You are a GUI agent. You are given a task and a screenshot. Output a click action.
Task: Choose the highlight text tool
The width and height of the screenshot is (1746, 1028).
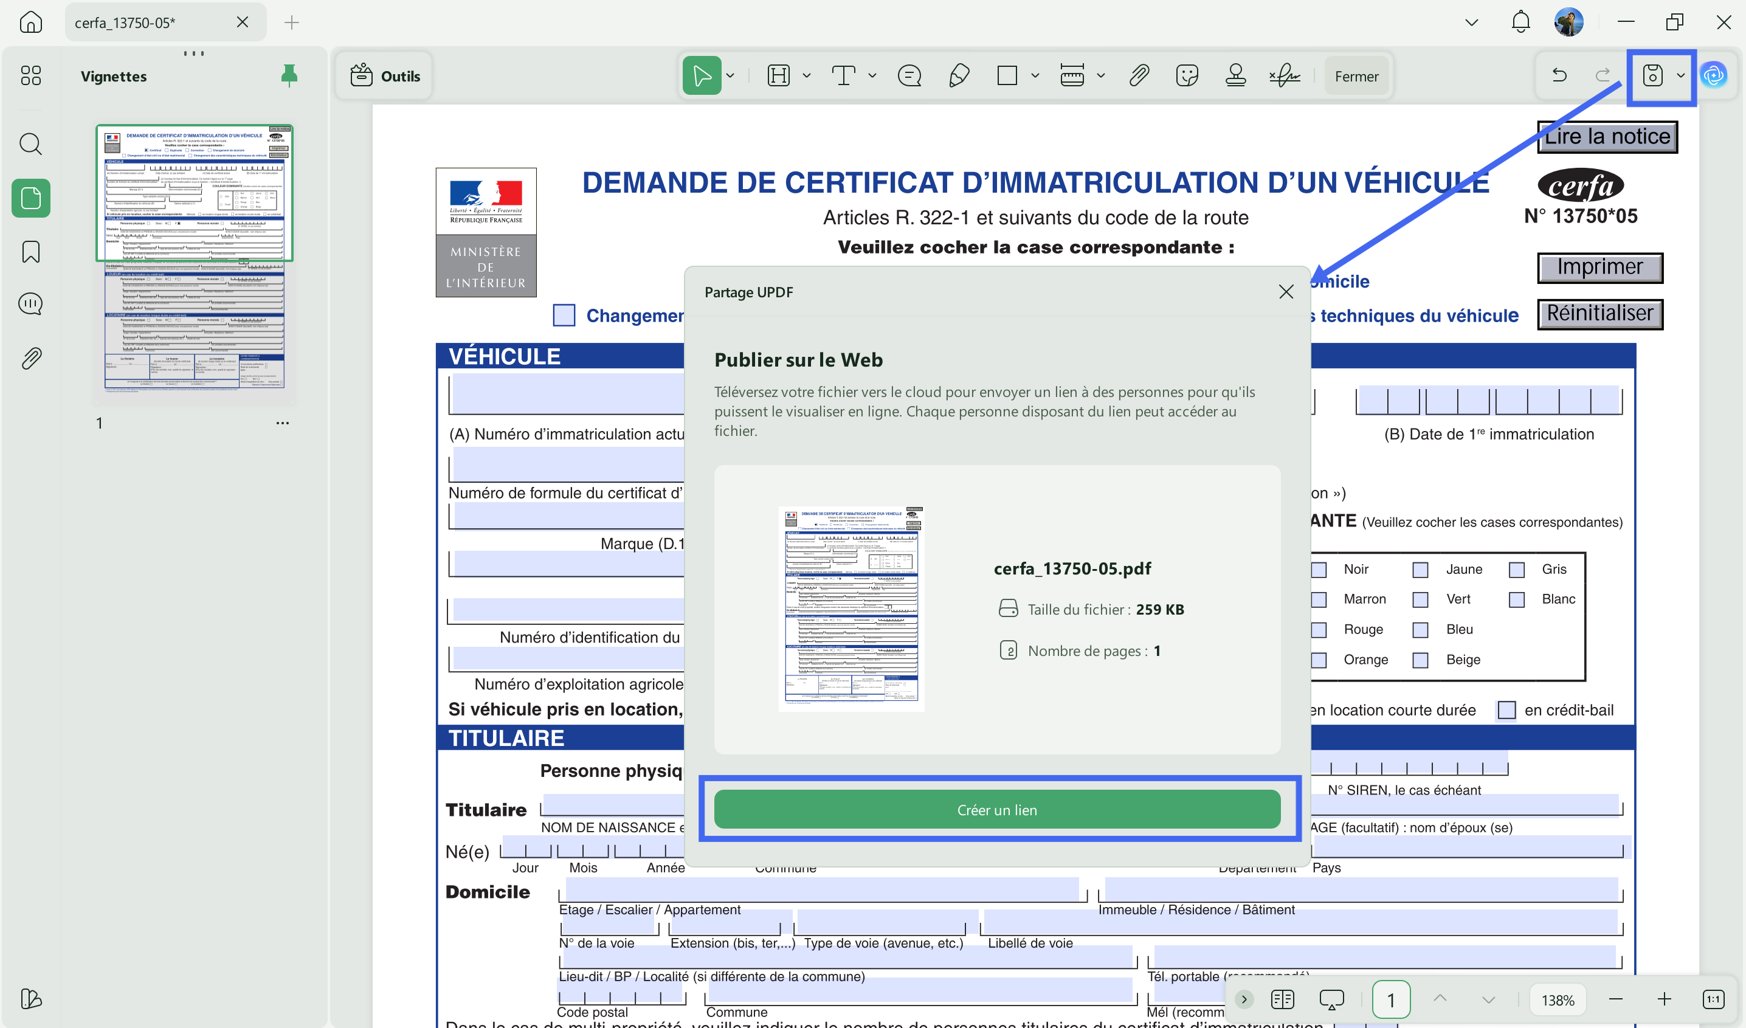click(779, 75)
